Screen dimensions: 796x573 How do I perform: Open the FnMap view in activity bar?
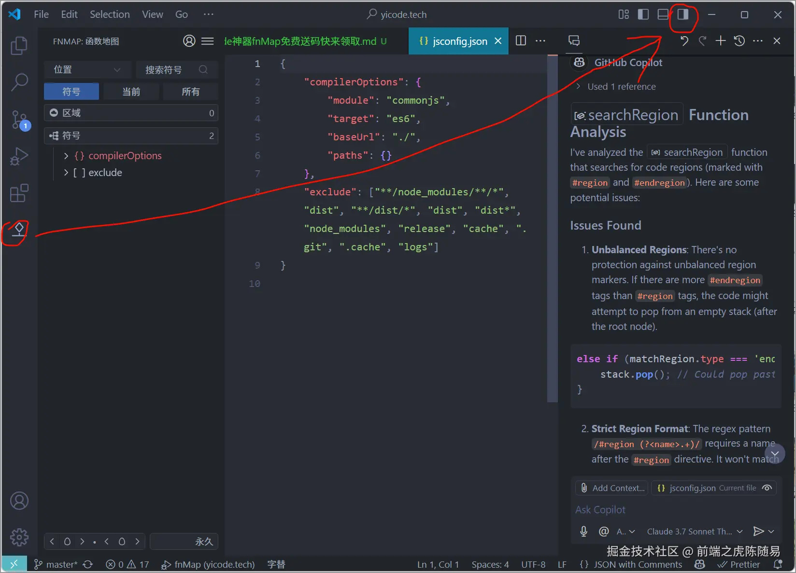[19, 230]
